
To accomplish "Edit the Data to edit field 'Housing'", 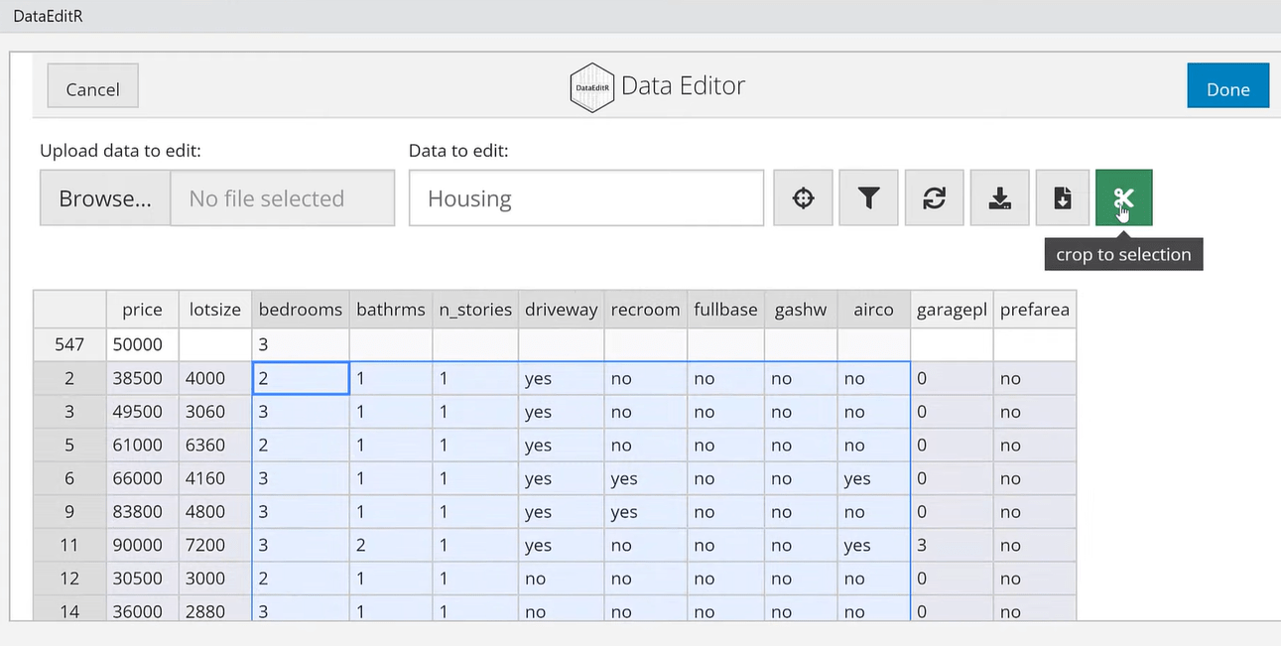I will 586,198.
